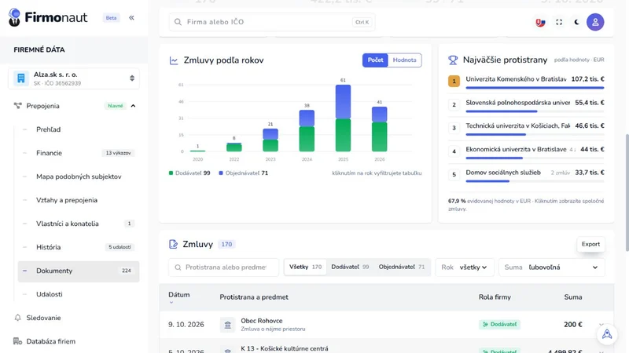The image size is (629, 353).
Task: Click the 2024 chart bar
Action: [x=307, y=130]
